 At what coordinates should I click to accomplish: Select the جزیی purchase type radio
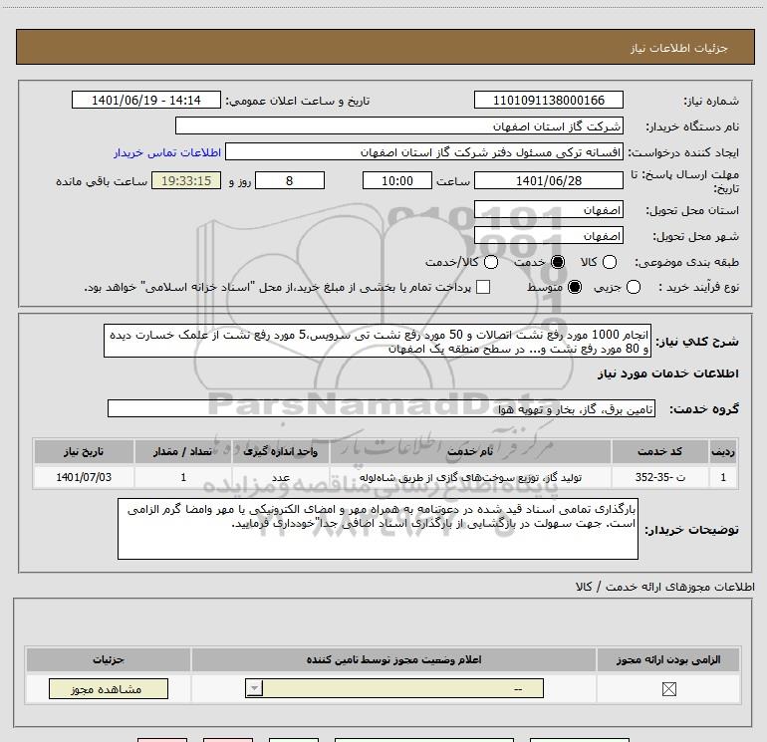tap(634, 287)
